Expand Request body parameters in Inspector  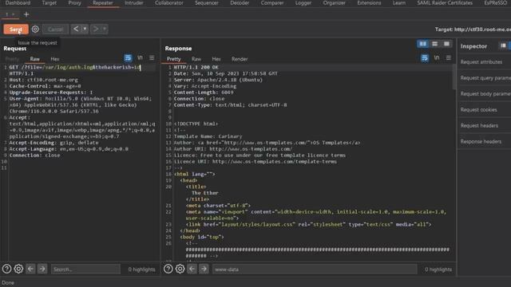point(485,94)
